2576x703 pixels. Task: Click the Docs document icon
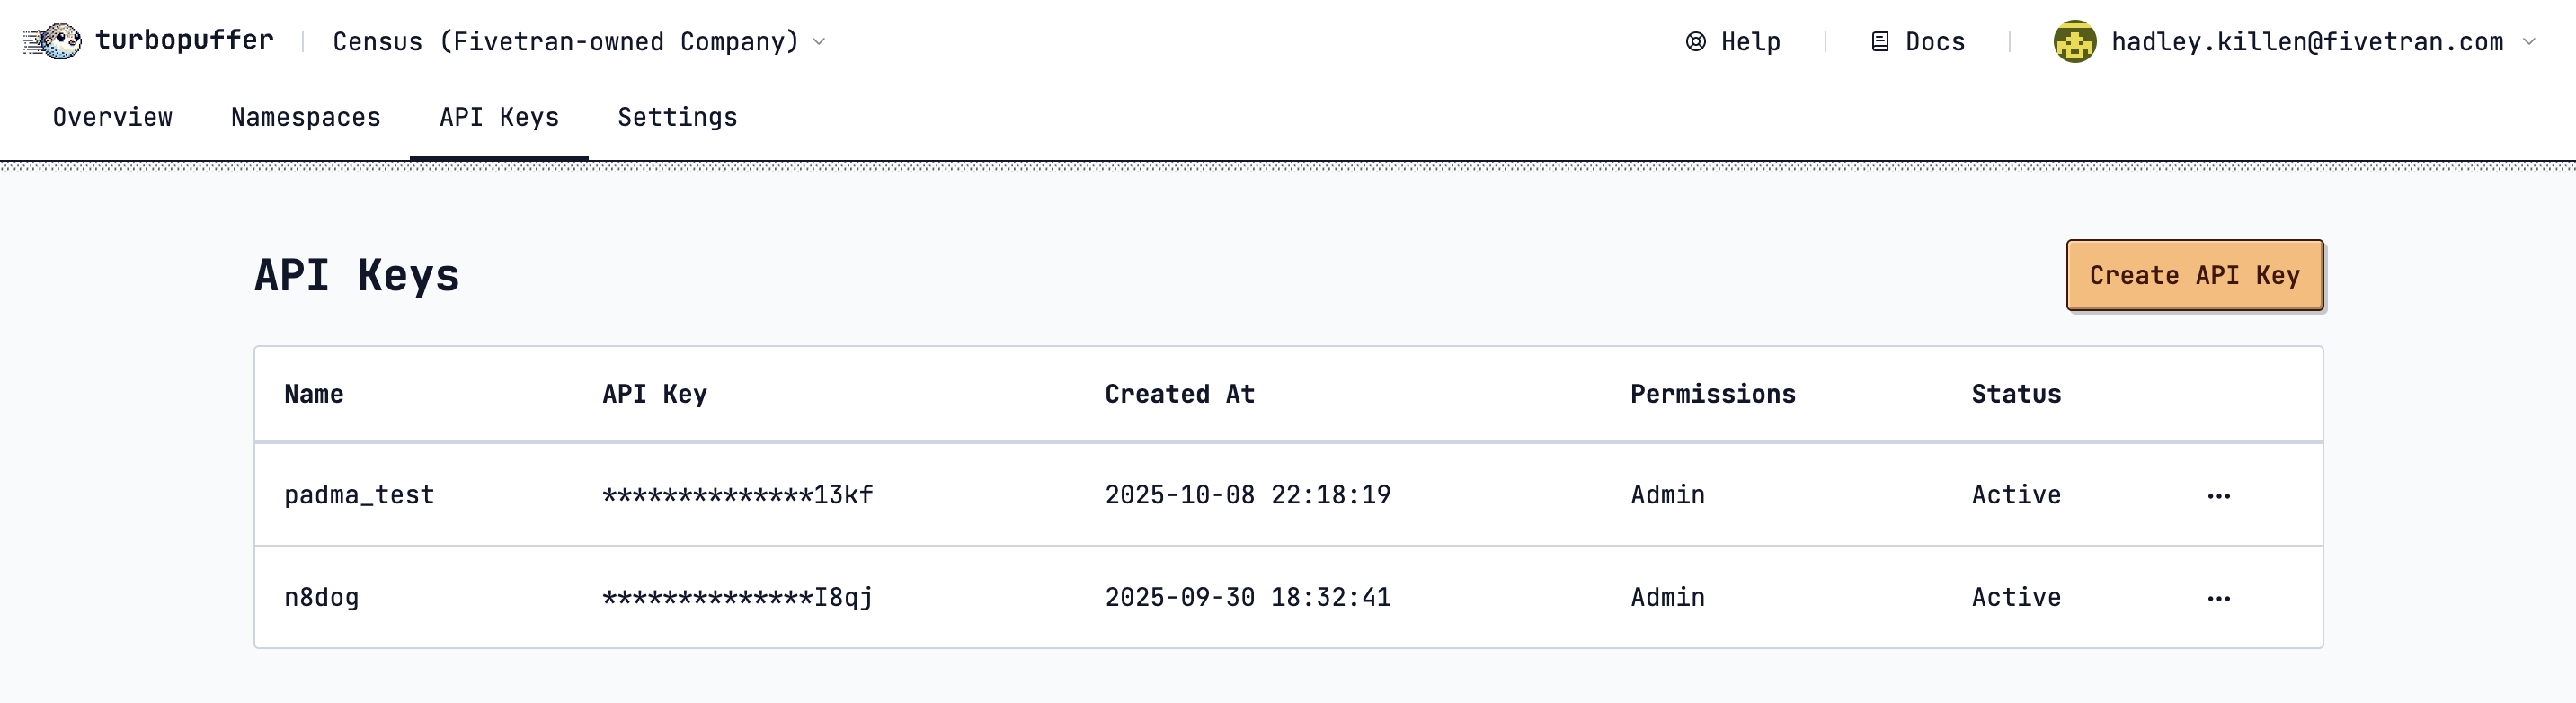pyautogui.click(x=1879, y=42)
